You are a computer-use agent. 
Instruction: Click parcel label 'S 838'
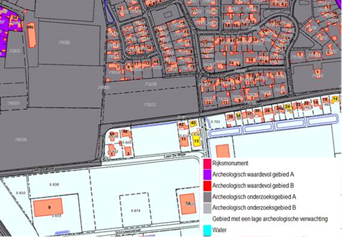[x=54, y=185]
